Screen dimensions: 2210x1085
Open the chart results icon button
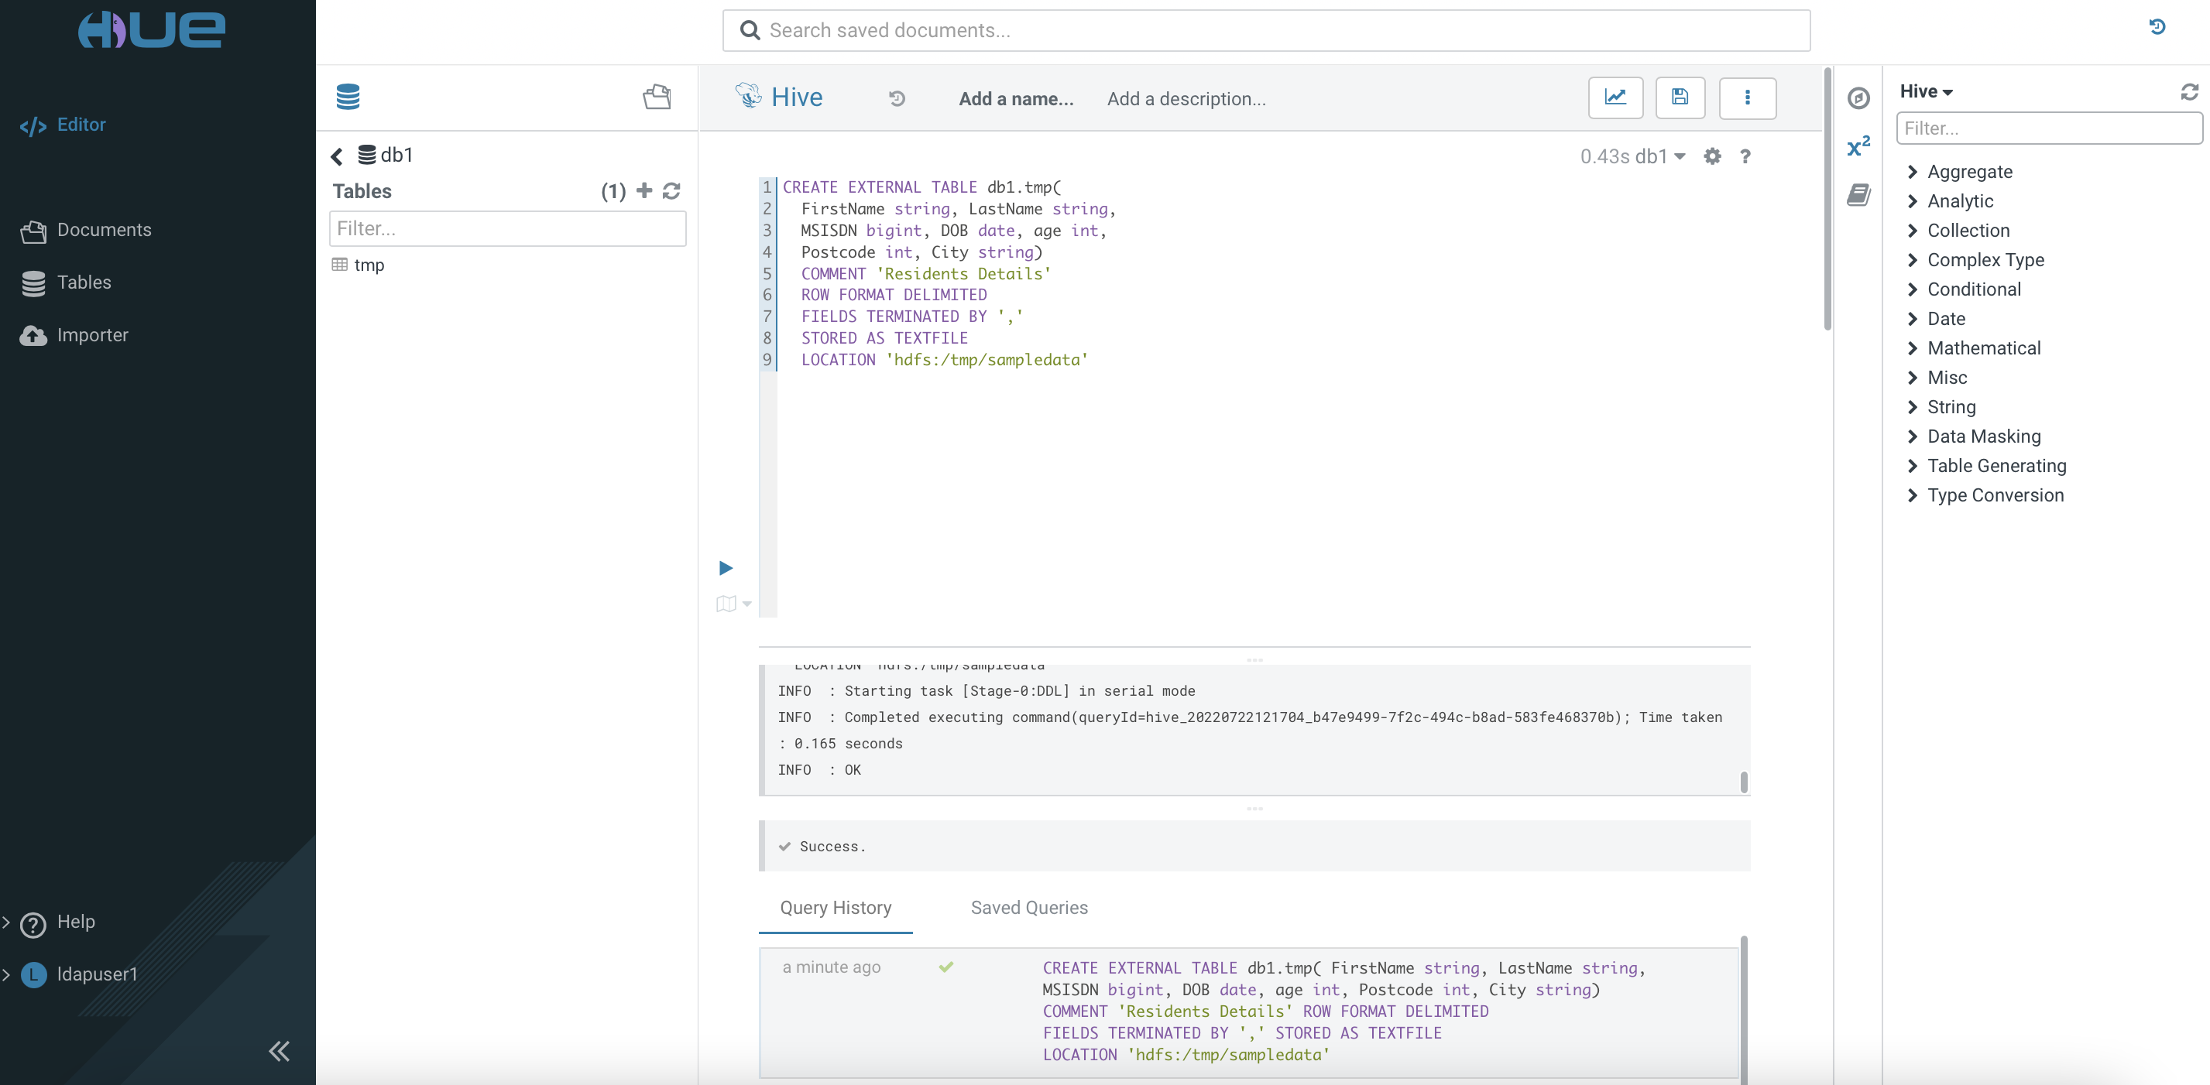[x=1615, y=98]
